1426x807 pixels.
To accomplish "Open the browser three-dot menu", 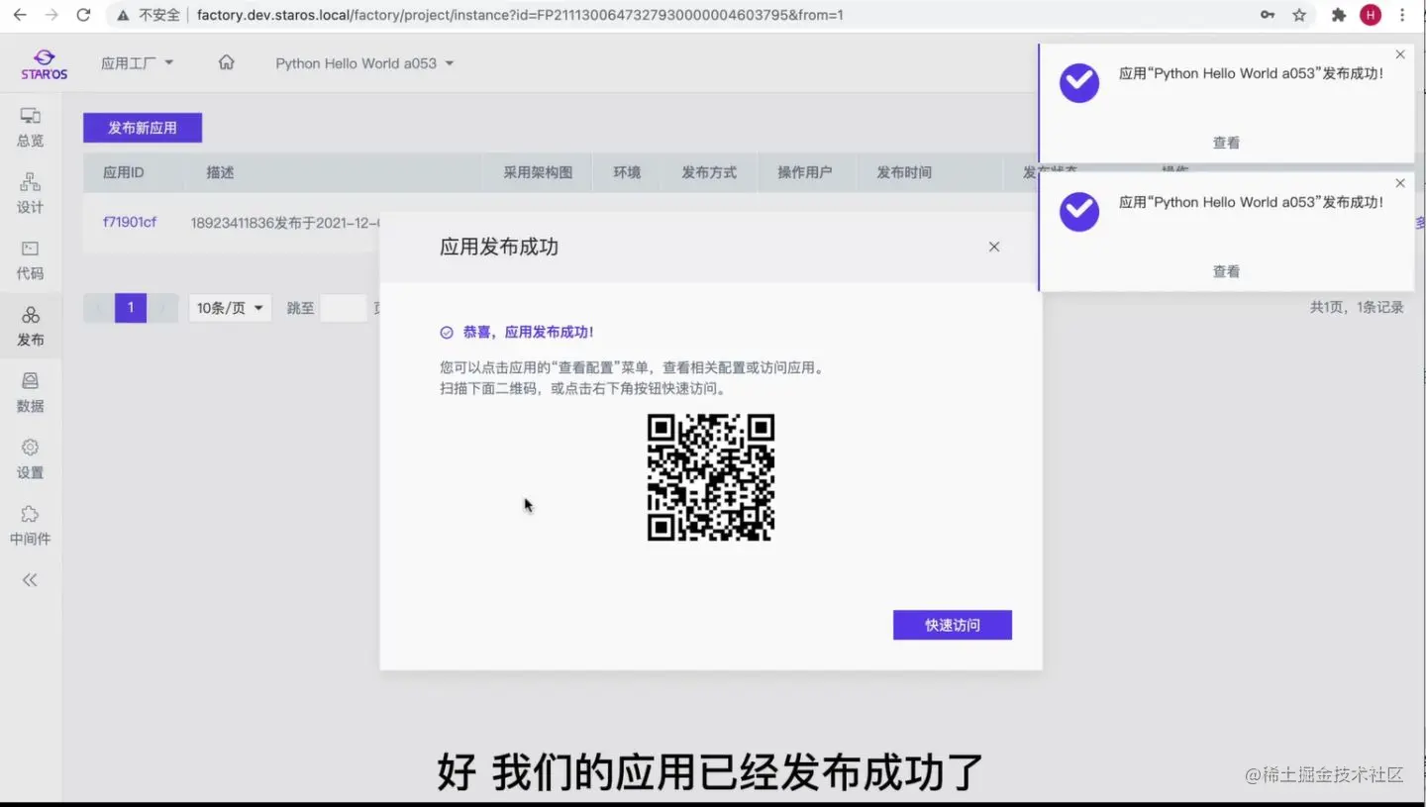I will click(1402, 15).
